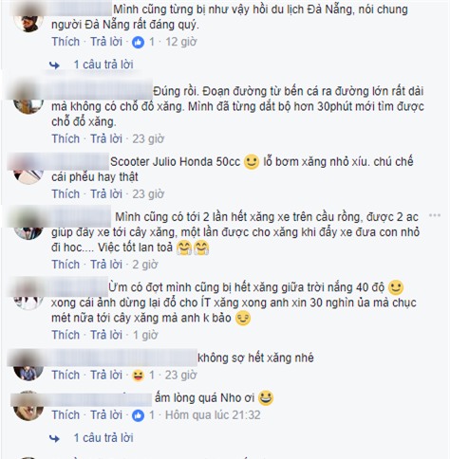
Task: Open avatar of 'ấm lòng quá Nho ơi' commenter
Action: [x=28, y=410]
